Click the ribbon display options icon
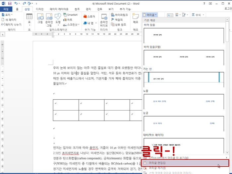The height and width of the screenshot is (174, 232). tap(210, 3)
